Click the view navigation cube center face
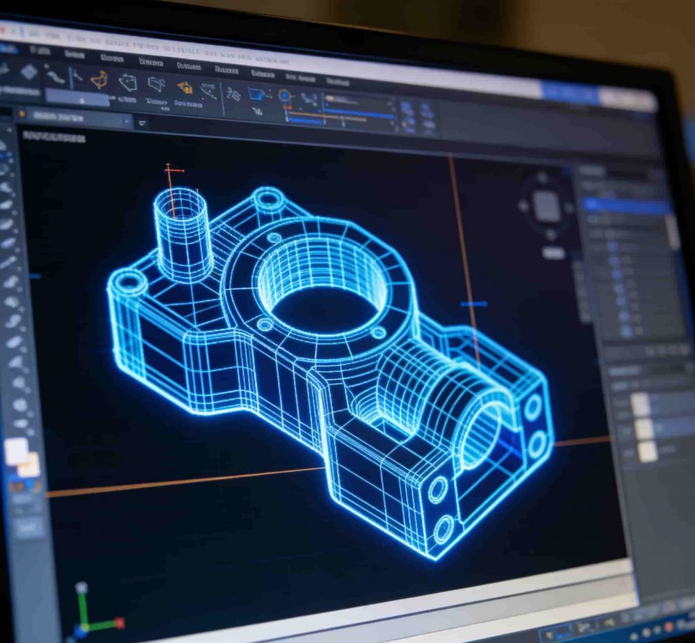The width and height of the screenshot is (695, 643). [x=547, y=206]
